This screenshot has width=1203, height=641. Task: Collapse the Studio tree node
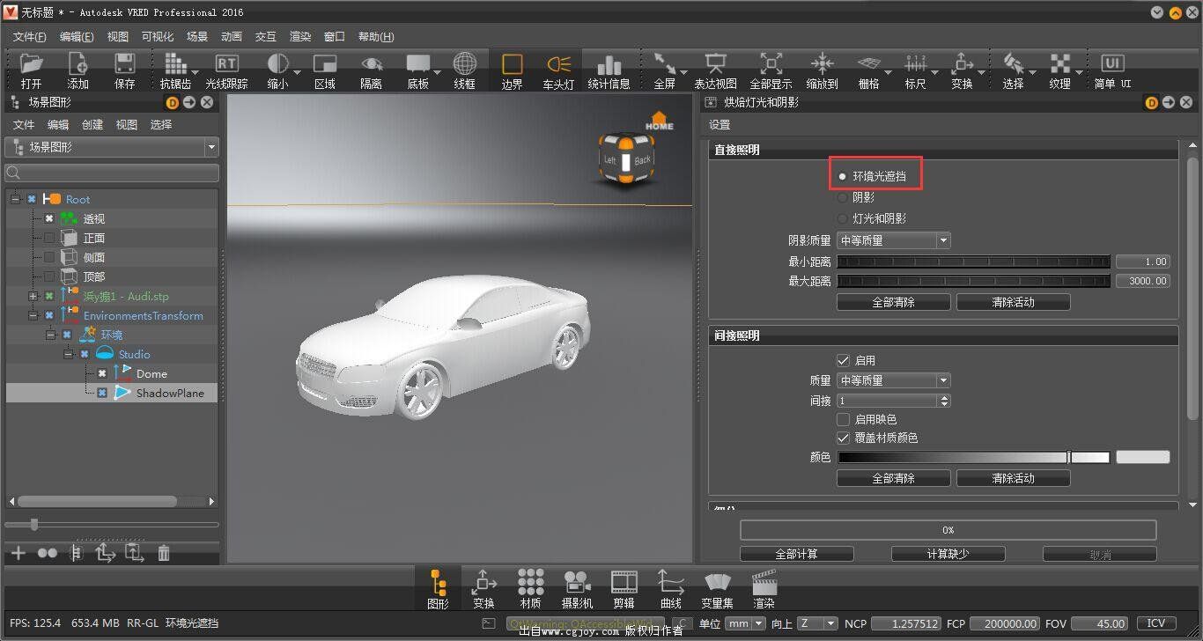68,354
